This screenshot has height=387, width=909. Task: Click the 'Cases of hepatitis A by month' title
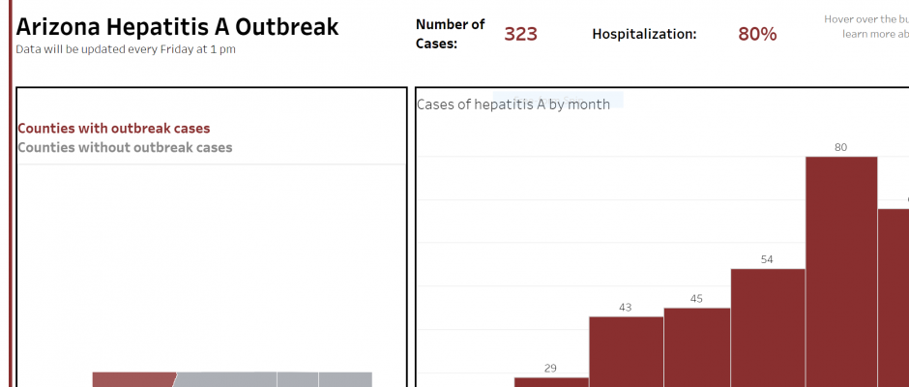point(513,104)
